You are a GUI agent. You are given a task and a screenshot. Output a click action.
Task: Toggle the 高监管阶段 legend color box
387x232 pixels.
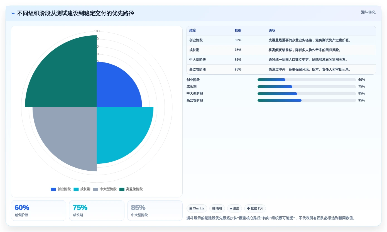(122, 189)
